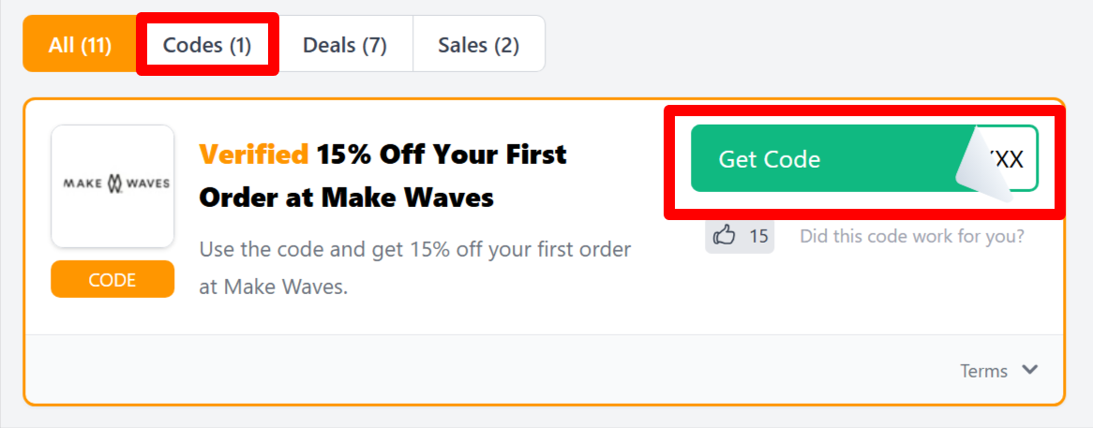Open the Terms disclosure label

point(983,371)
